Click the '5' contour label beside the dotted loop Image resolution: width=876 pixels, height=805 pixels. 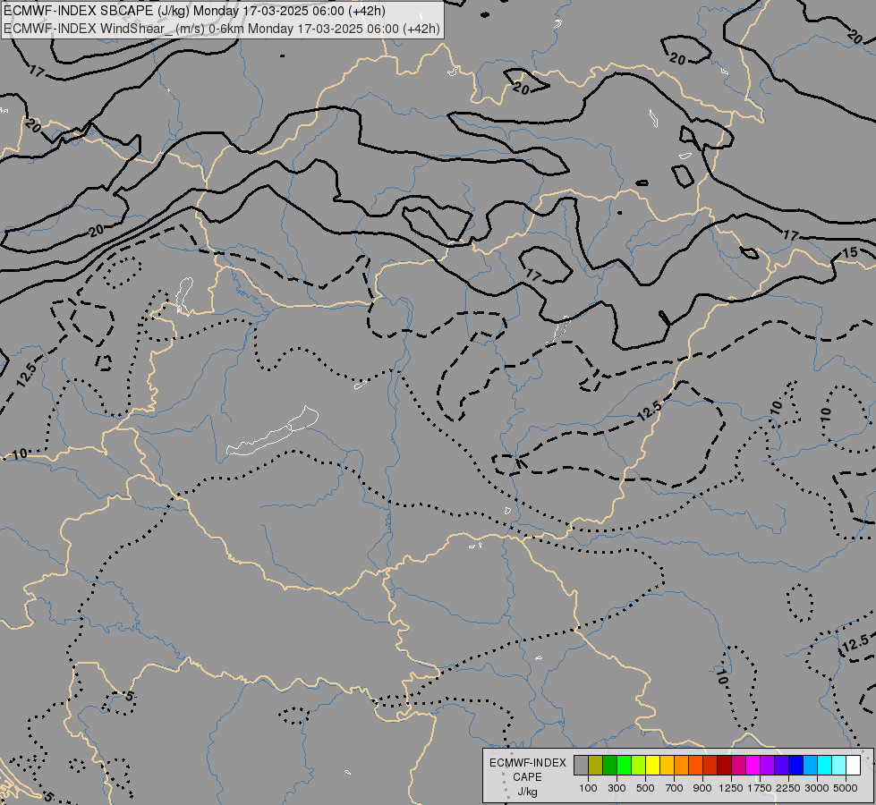pyautogui.click(x=130, y=696)
